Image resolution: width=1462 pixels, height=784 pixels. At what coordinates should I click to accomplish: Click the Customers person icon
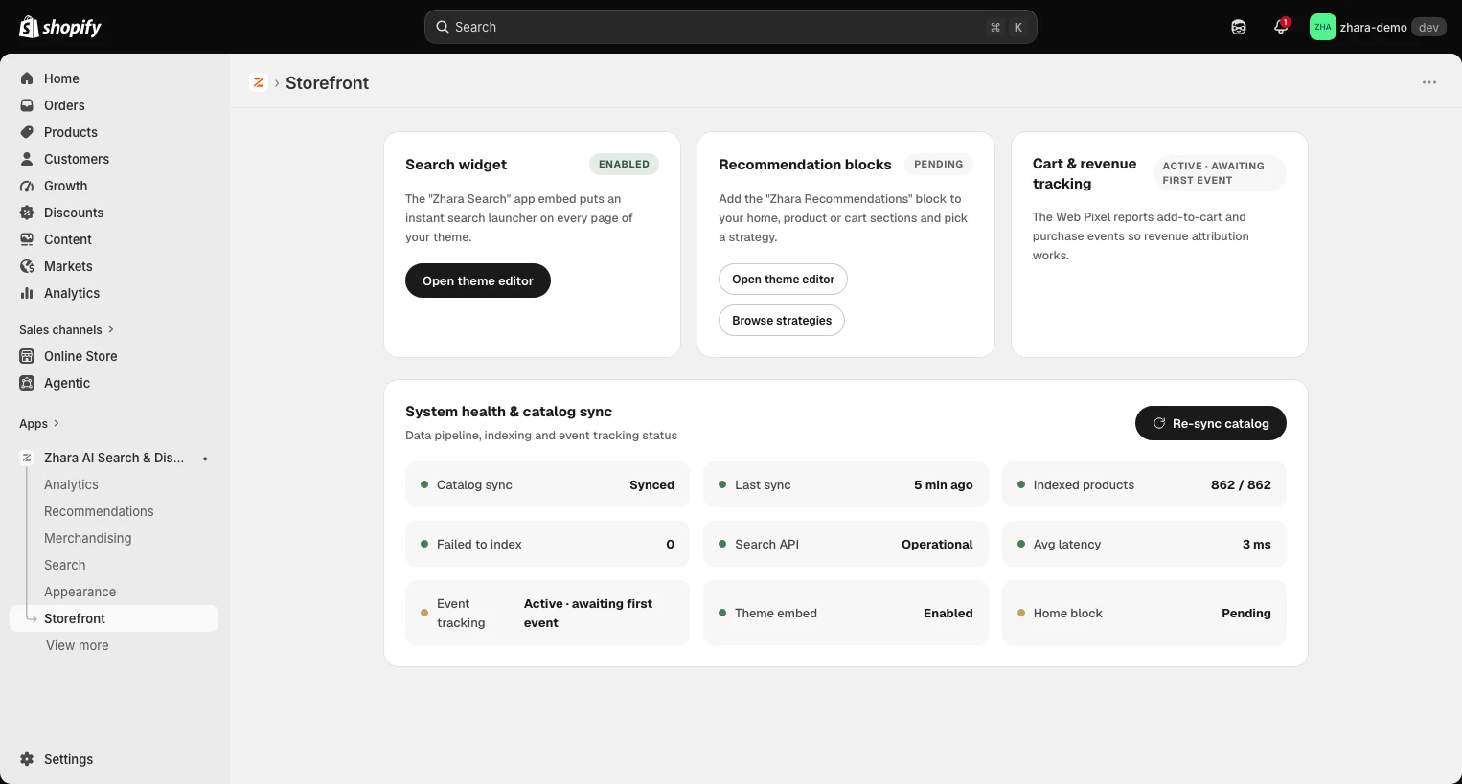tap(27, 159)
